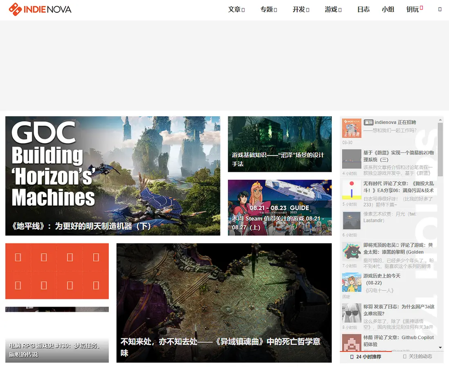Open the indienova 正在招聘 avatar thumbnail
Screen dimensions: 449x368
point(352,128)
